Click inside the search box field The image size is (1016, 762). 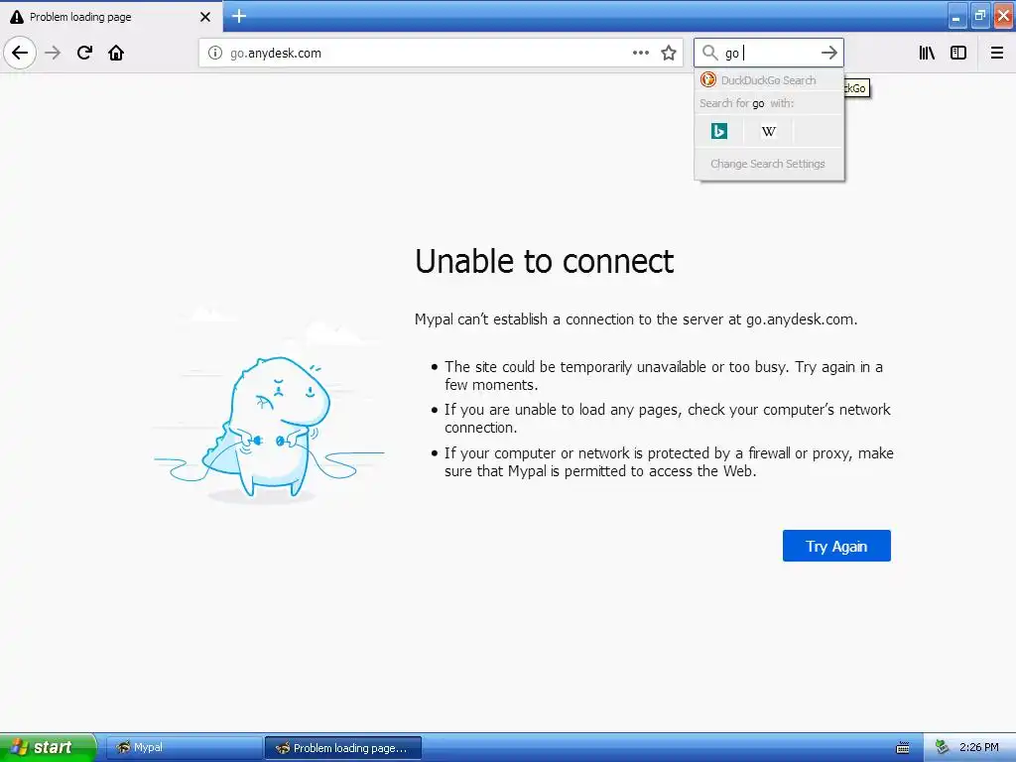[x=769, y=53]
